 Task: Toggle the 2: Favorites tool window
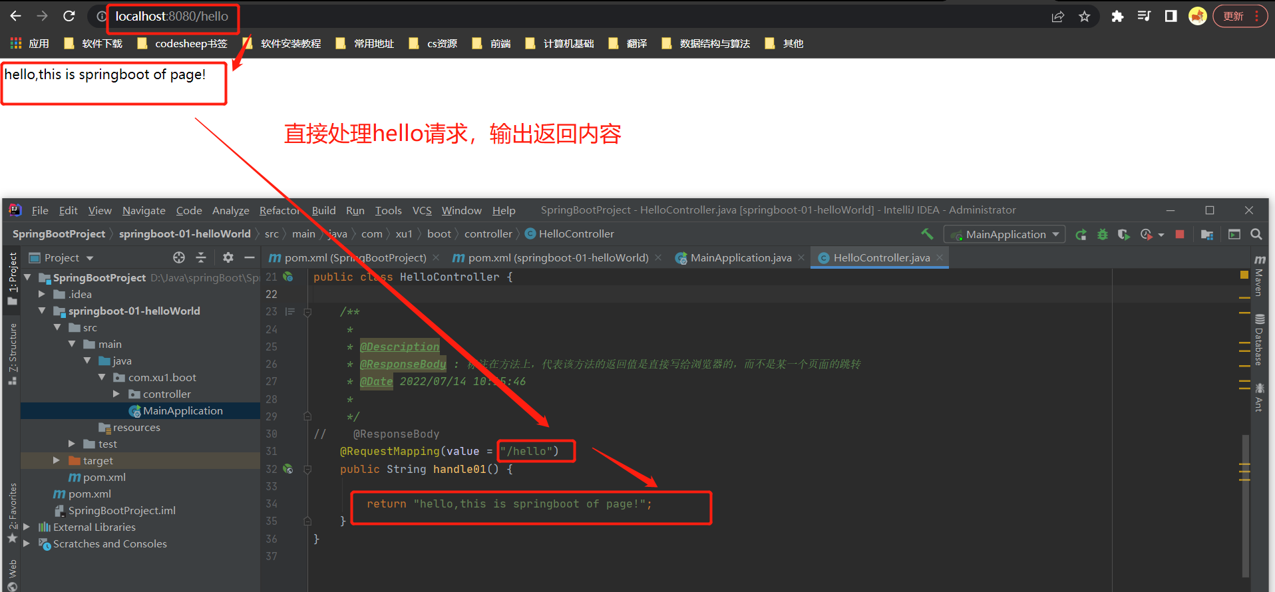[12, 514]
